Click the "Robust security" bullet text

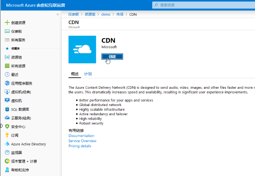(x=91, y=123)
